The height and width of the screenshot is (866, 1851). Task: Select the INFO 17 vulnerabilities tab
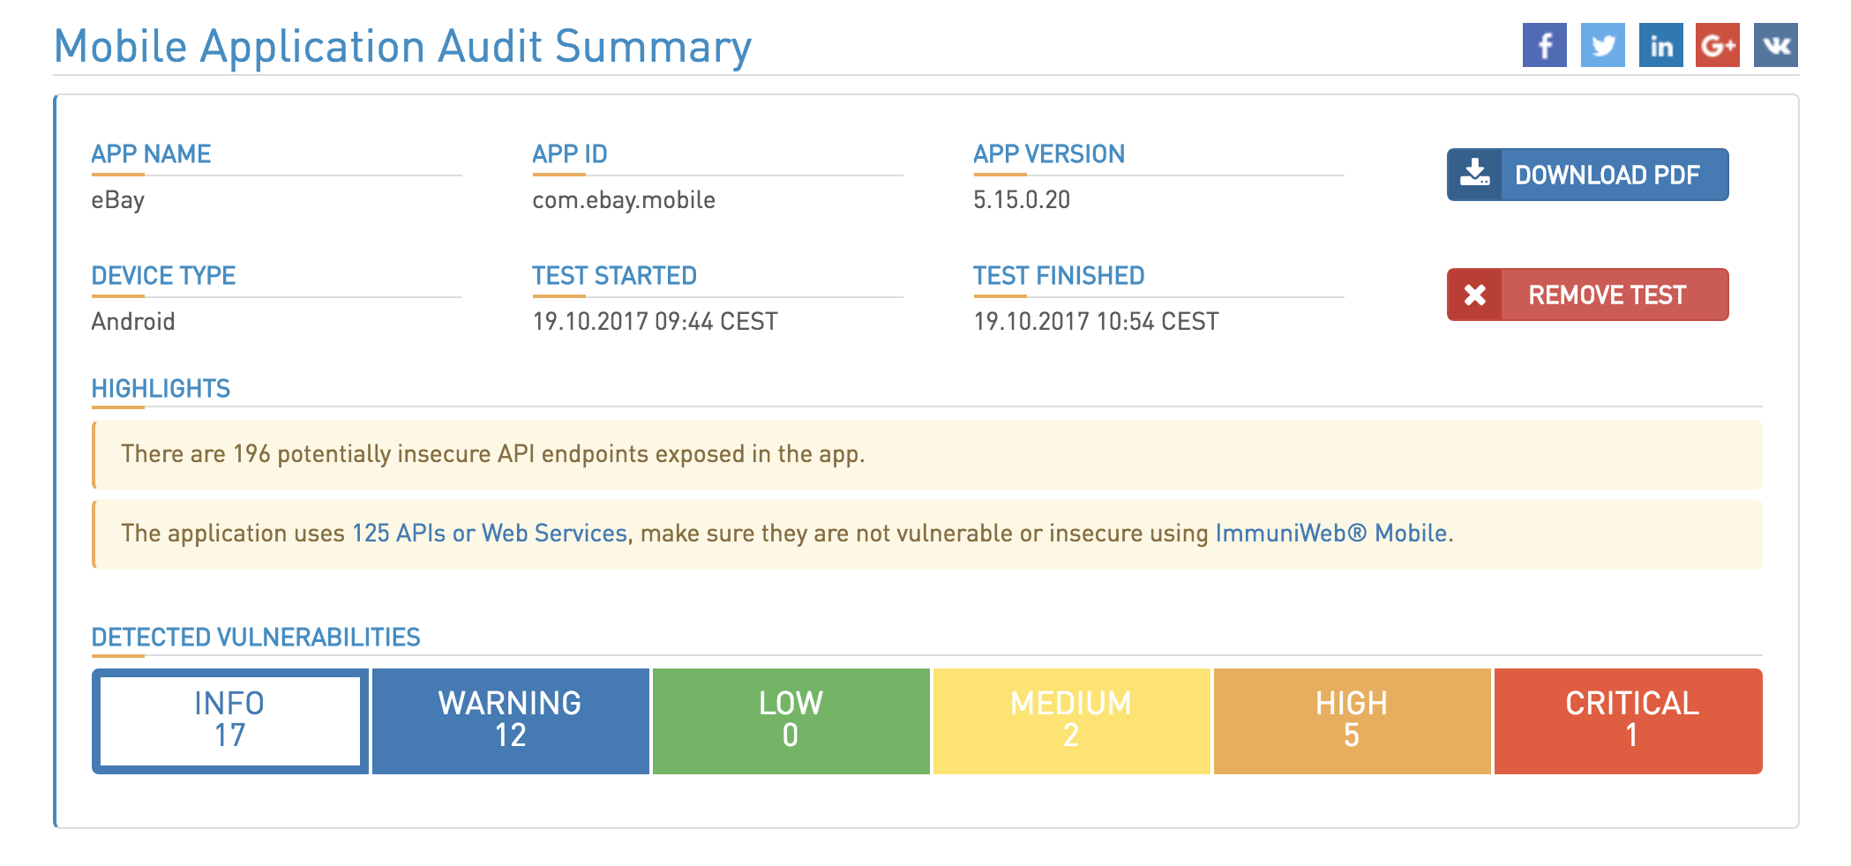click(x=230, y=720)
